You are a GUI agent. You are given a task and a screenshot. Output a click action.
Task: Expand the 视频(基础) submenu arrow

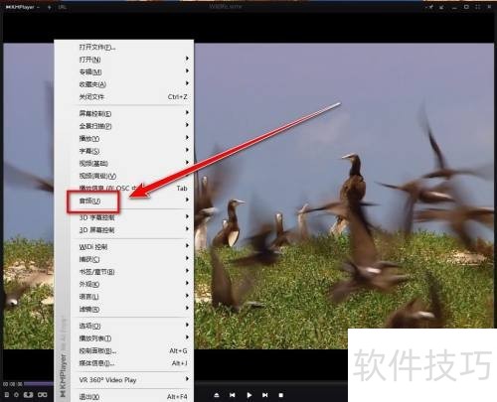click(x=187, y=162)
